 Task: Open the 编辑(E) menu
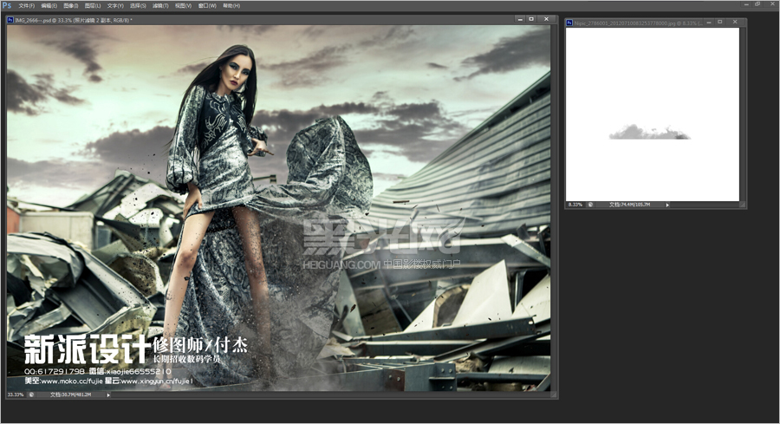[49, 5]
